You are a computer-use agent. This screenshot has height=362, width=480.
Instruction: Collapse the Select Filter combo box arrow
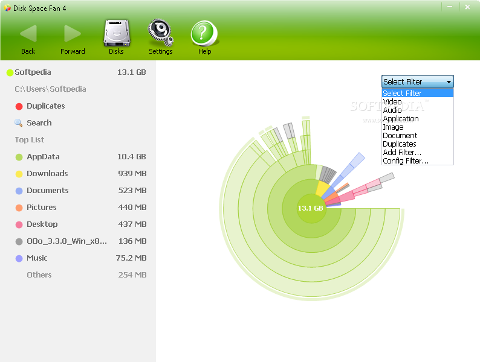coord(449,82)
